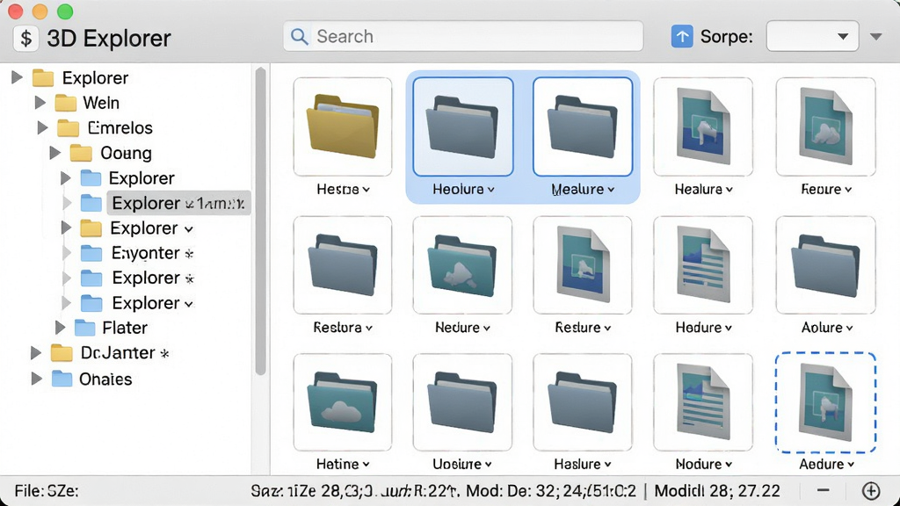This screenshot has height=506, width=900.
Task: Select the Feoure image file icon
Action: [826, 126]
